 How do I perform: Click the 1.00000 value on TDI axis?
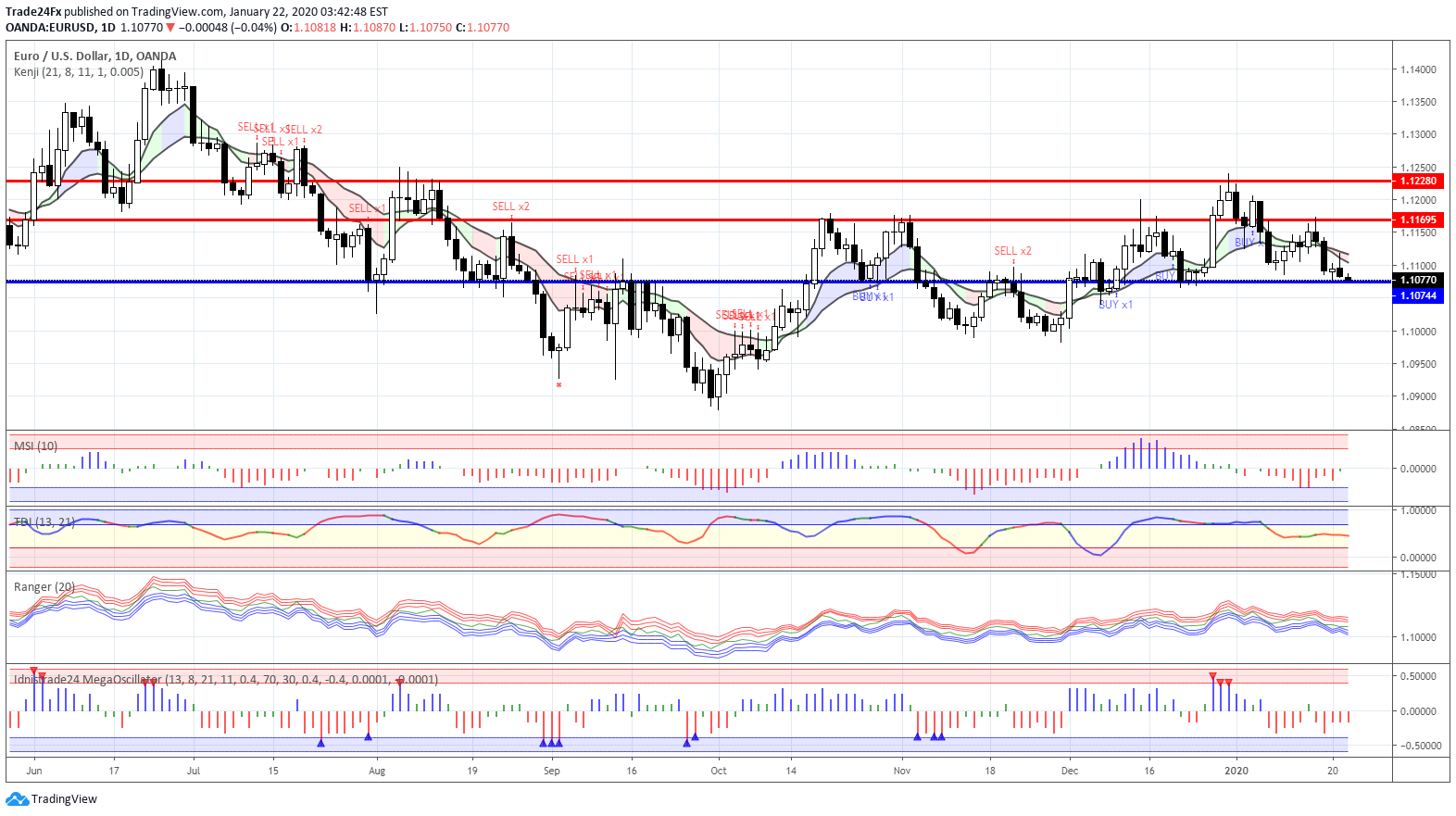[1418, 510]
